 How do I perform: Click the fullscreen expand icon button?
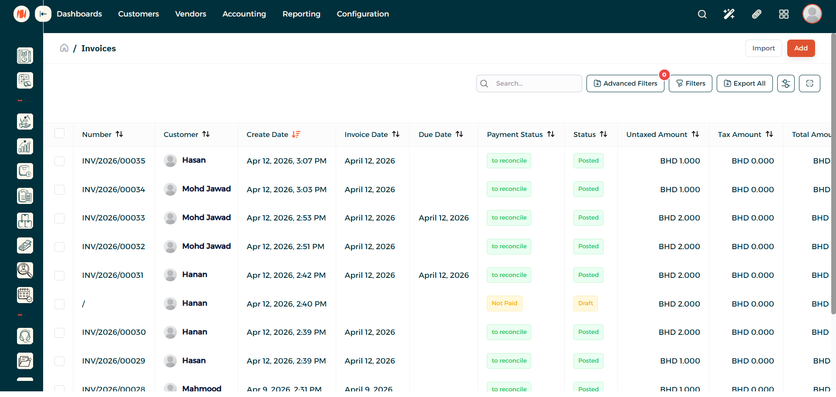click(x=809, y=83)
